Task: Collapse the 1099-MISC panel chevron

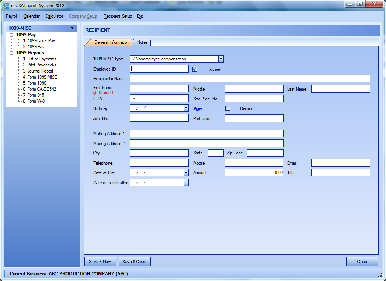Action: click(72, 28)
